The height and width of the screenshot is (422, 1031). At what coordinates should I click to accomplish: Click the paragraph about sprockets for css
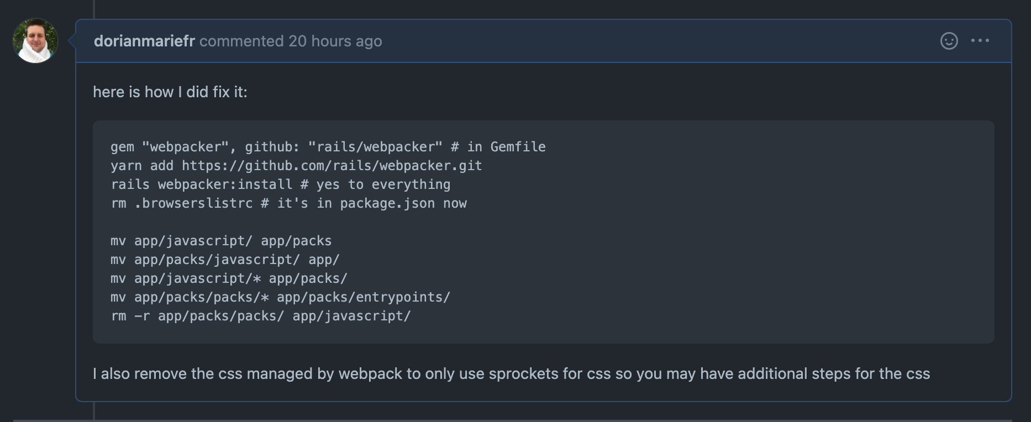pos(512,374)
